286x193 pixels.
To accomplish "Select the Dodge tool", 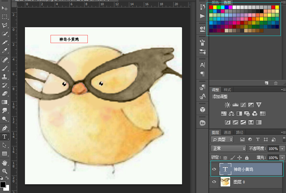I will pos(5,119).
